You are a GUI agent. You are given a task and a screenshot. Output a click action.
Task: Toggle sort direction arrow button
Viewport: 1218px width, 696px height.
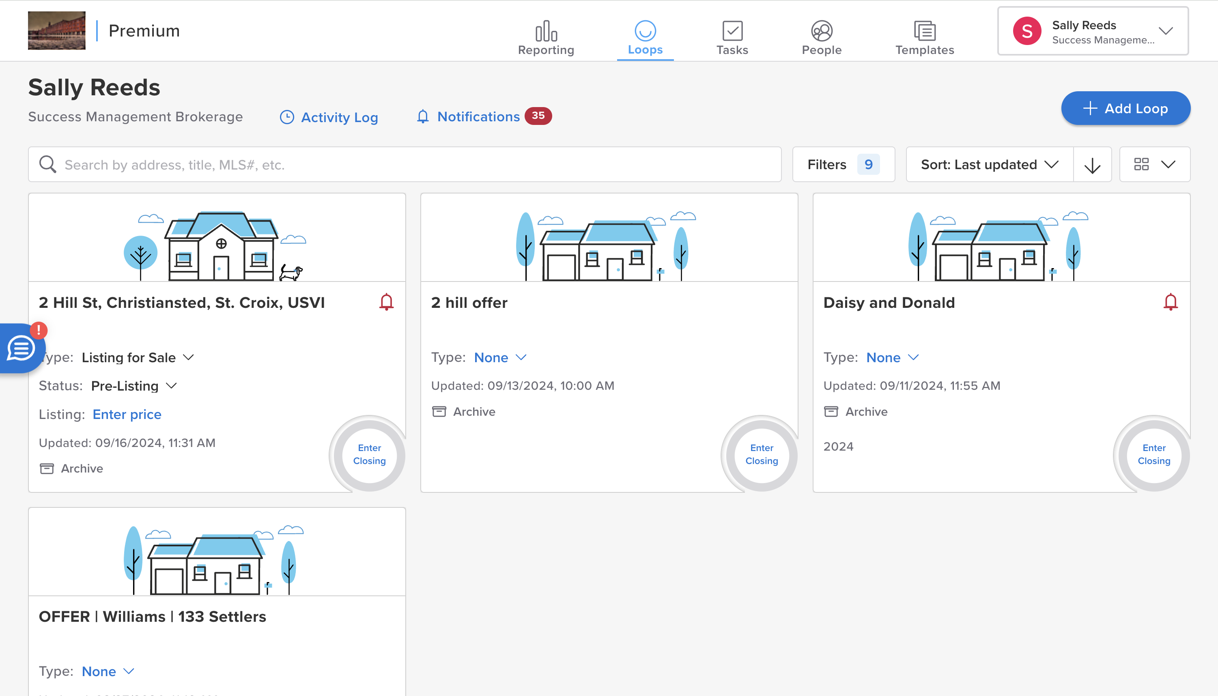(x=1092, y=165)
